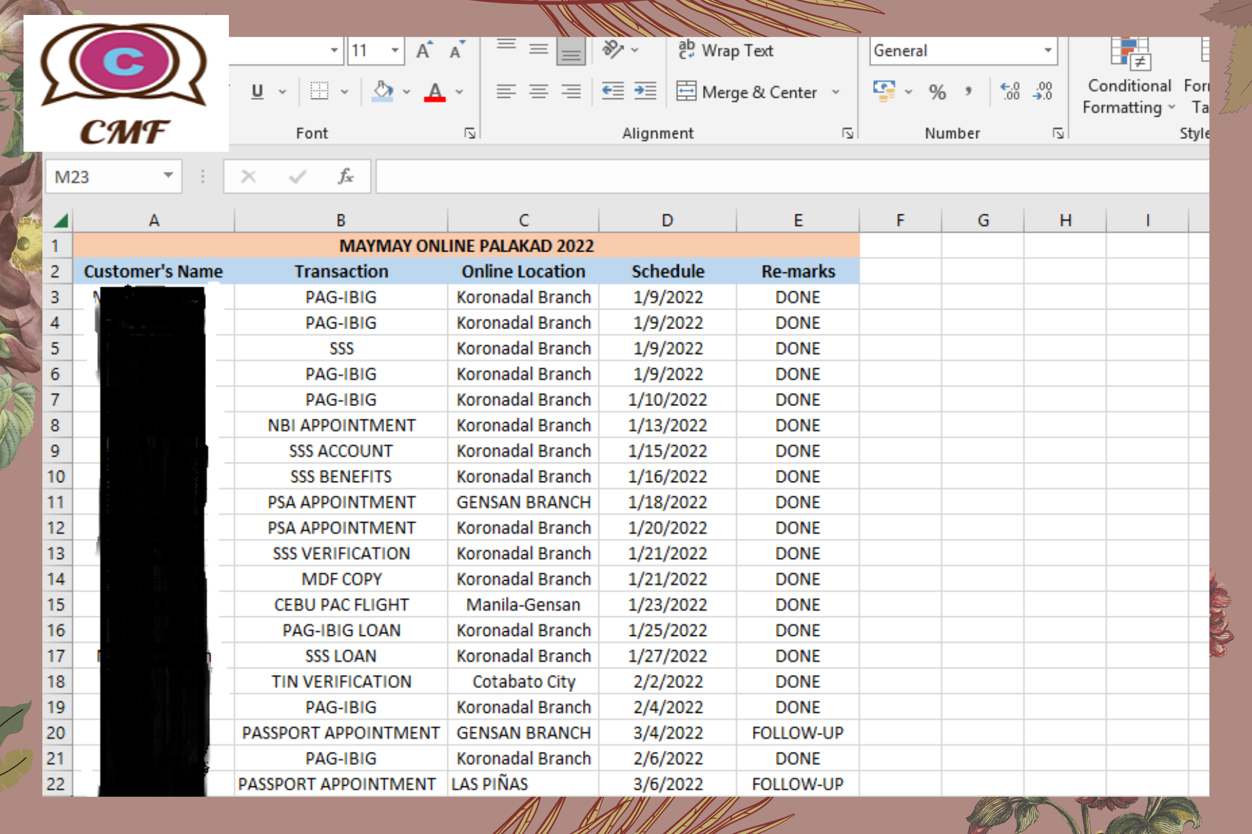Click the Increase Decimal icon
Viewport: 1252px width, 834px height.
[1010, 91]
